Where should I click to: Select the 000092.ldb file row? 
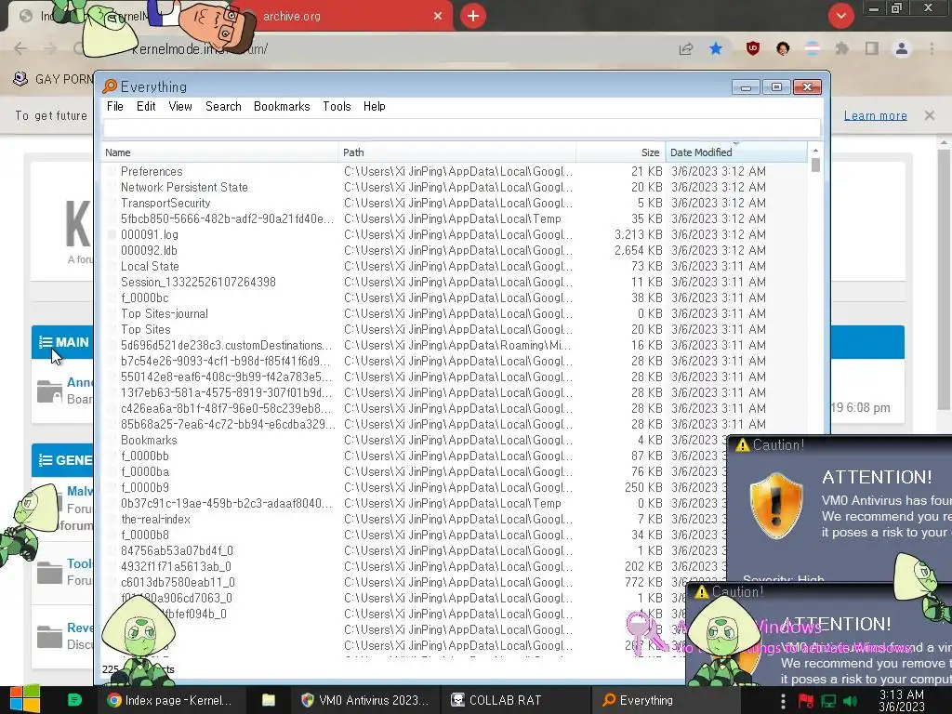coord(454,250)
